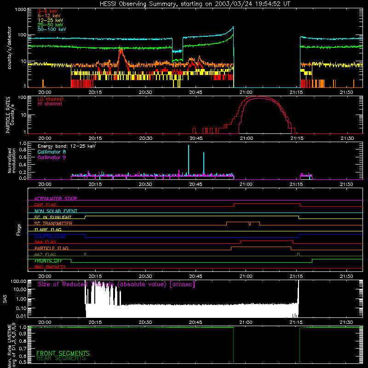Click the 50-100 keV curve peak before 21:00

[233, 28]
